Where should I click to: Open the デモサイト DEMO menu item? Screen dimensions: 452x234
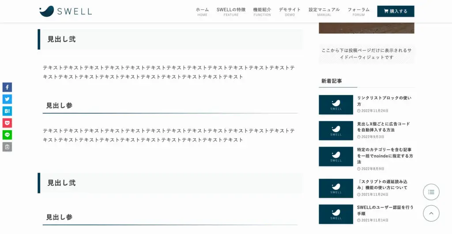pos(290,11)
